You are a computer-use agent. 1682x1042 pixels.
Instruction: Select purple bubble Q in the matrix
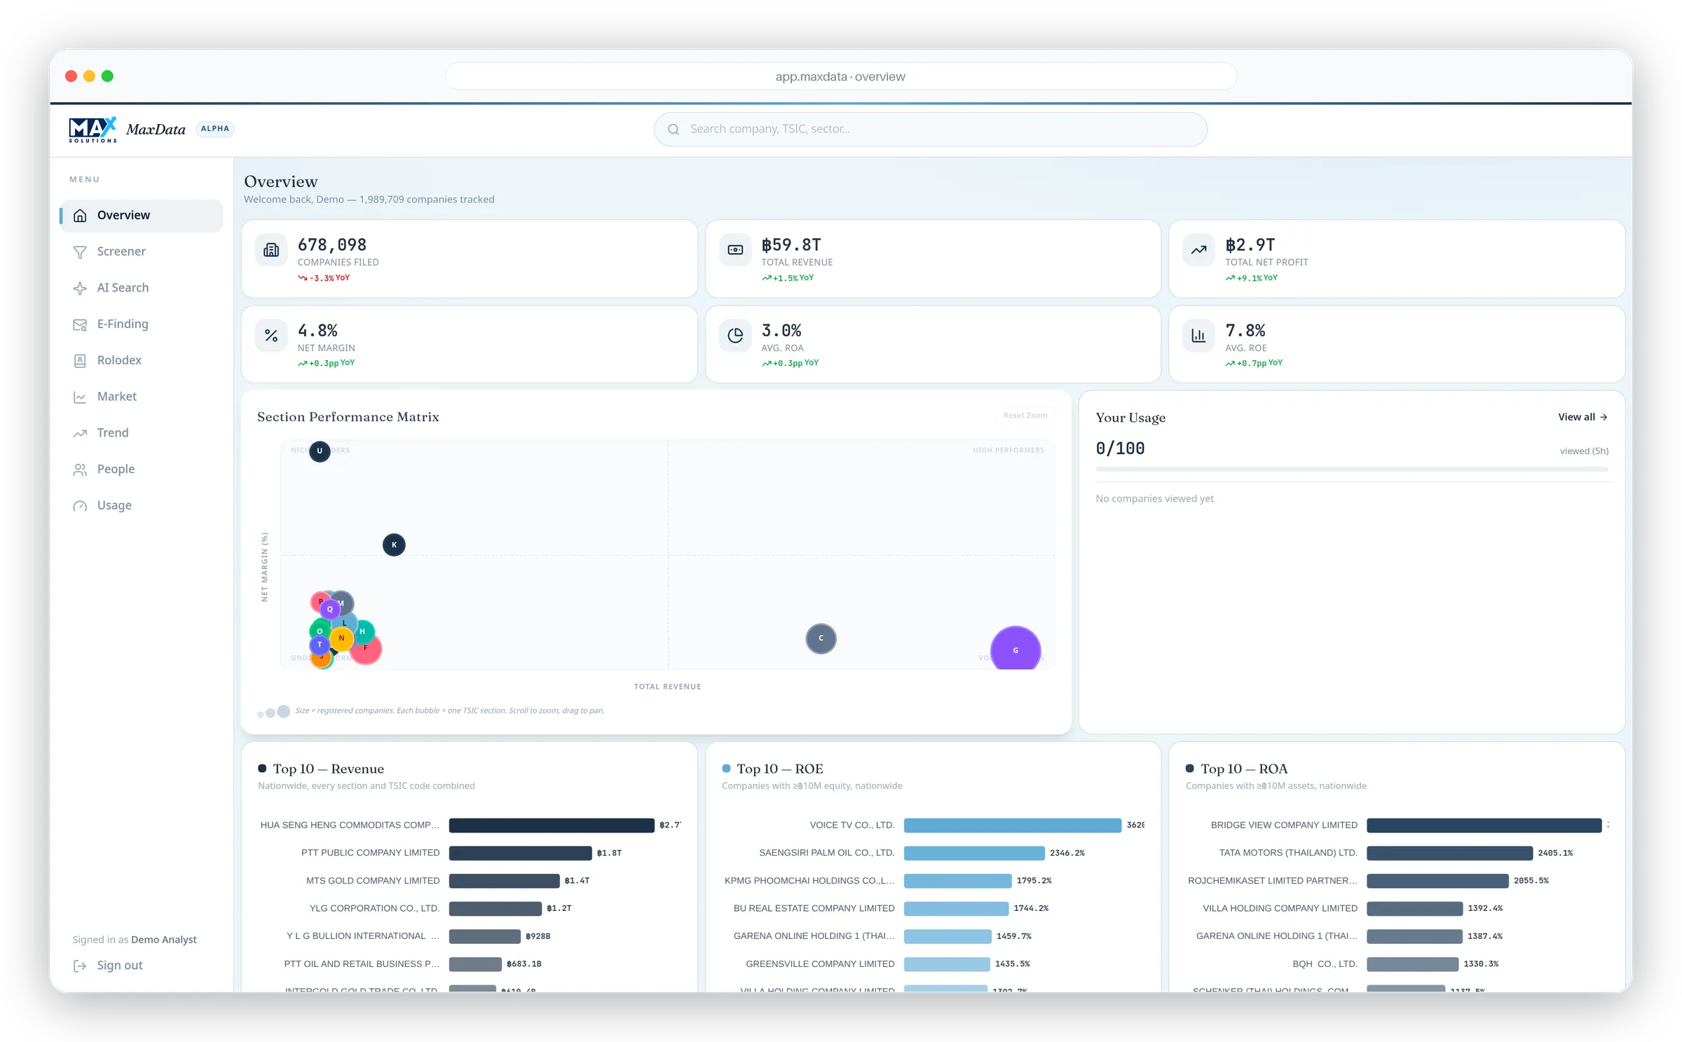pyautogui.click(x=329, y=609)
